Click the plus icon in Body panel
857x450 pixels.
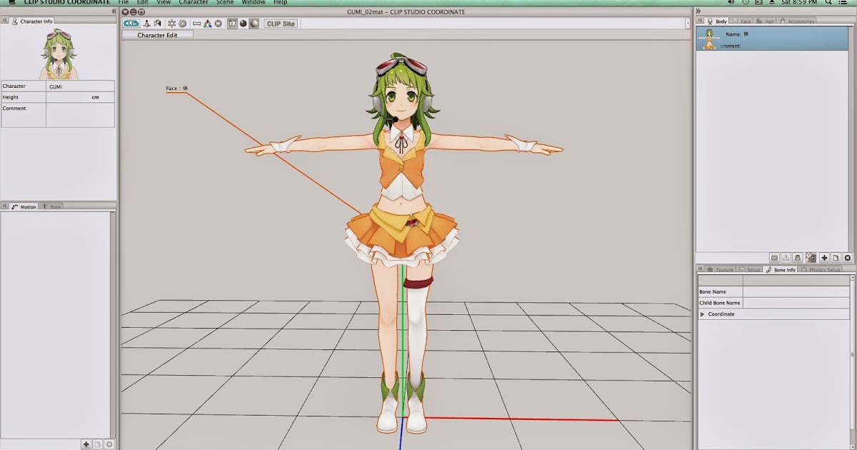point(824,258)
